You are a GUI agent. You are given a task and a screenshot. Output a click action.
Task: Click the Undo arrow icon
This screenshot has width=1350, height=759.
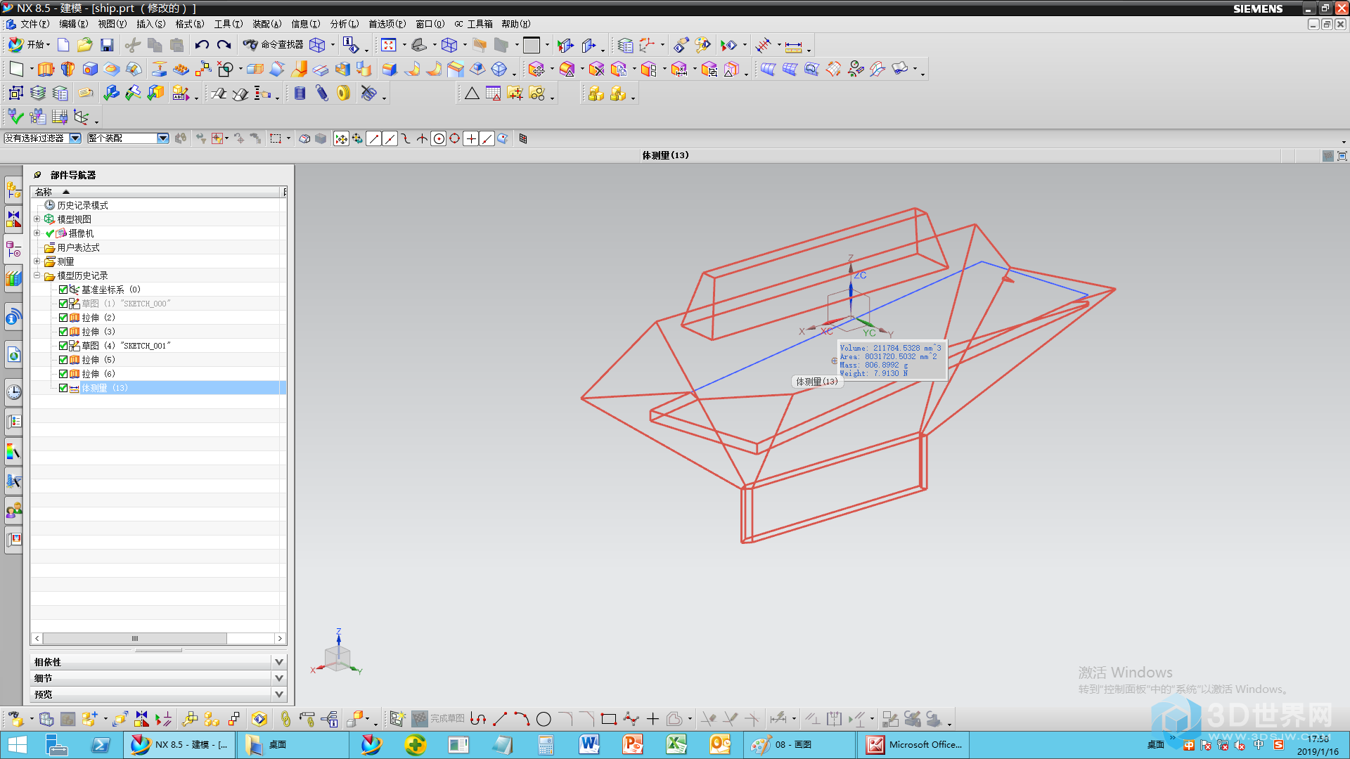(202, 45)
